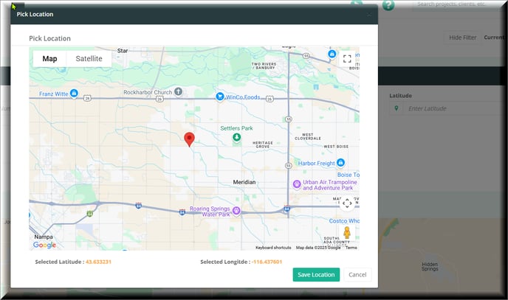Click the red location pin marker

pyautogui.click(x=189, y=139)
